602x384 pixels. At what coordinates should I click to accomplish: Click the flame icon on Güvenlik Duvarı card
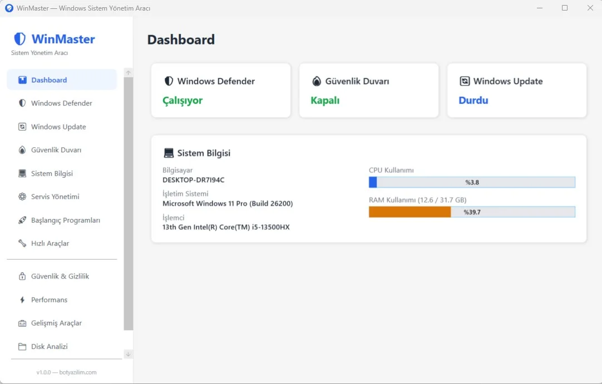(x=317, y=81)
